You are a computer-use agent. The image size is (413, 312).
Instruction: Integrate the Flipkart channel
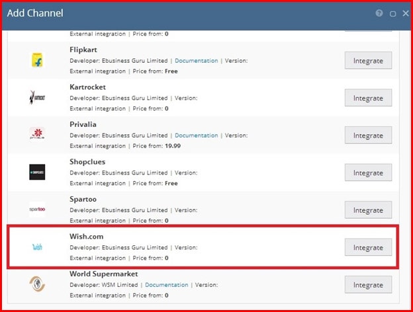[x=368, y=61]
